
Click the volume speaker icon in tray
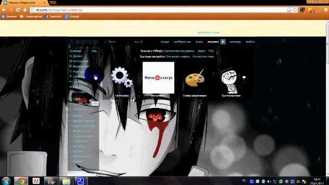[x=269, y=181]
